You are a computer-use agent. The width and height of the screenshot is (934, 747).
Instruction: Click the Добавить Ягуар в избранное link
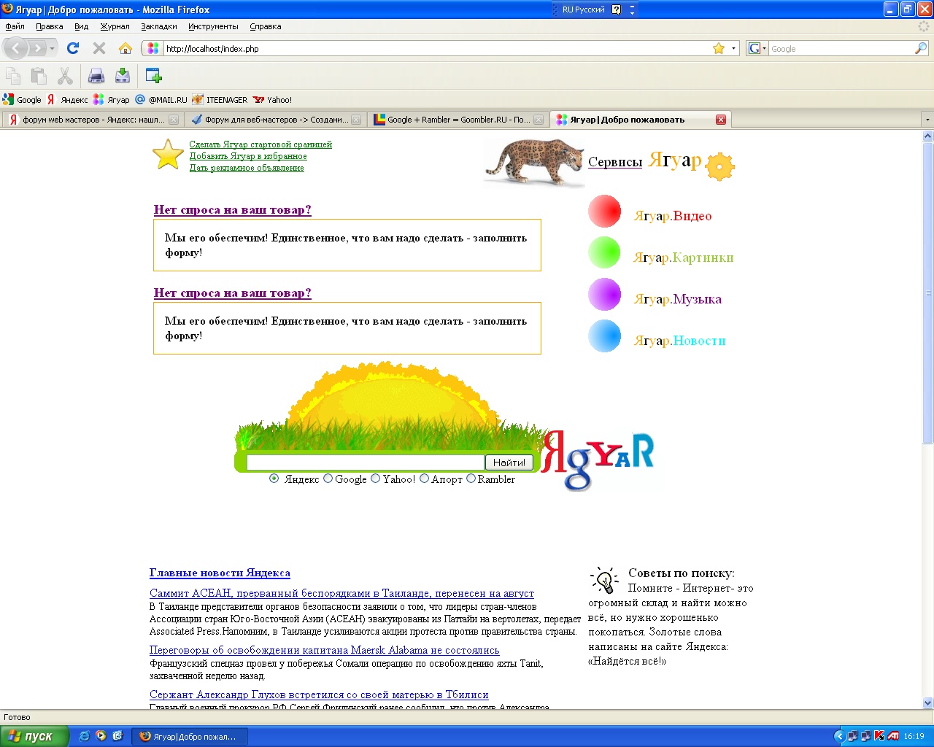[248, 156]
